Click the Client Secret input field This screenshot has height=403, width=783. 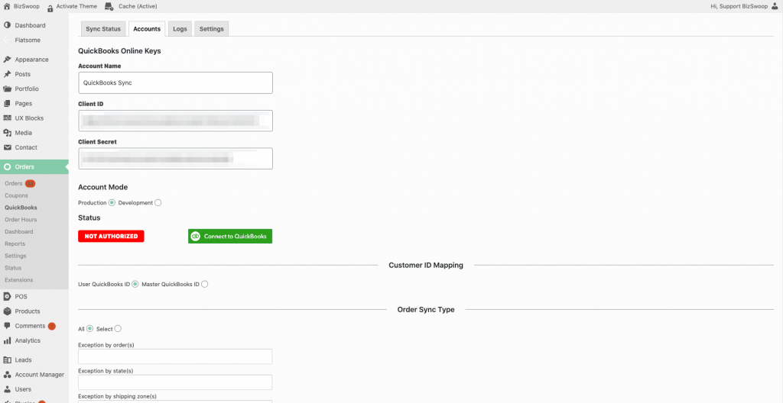175,159
